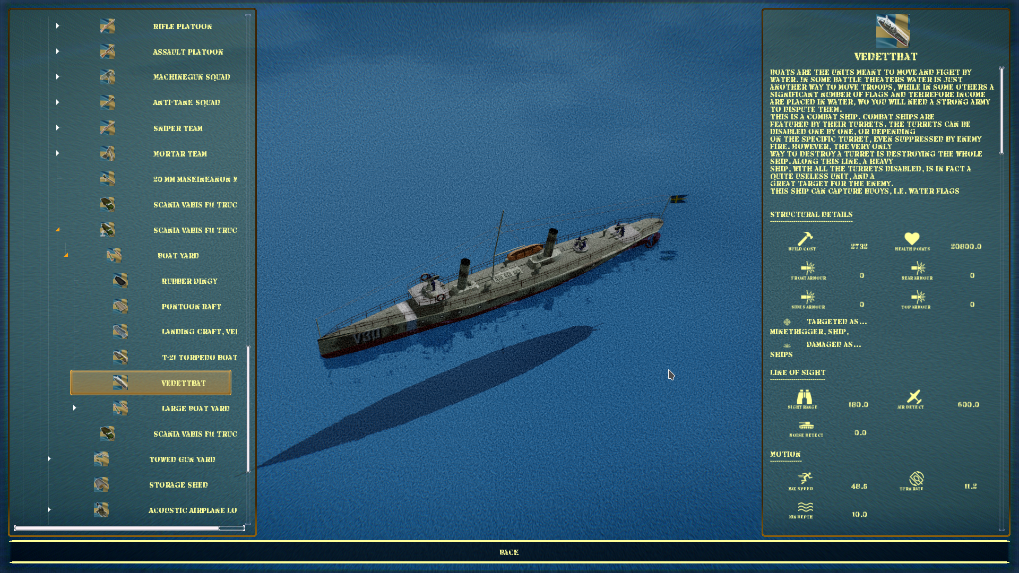
Task: Click the Line of Sight heading
Action: point(798,372)
